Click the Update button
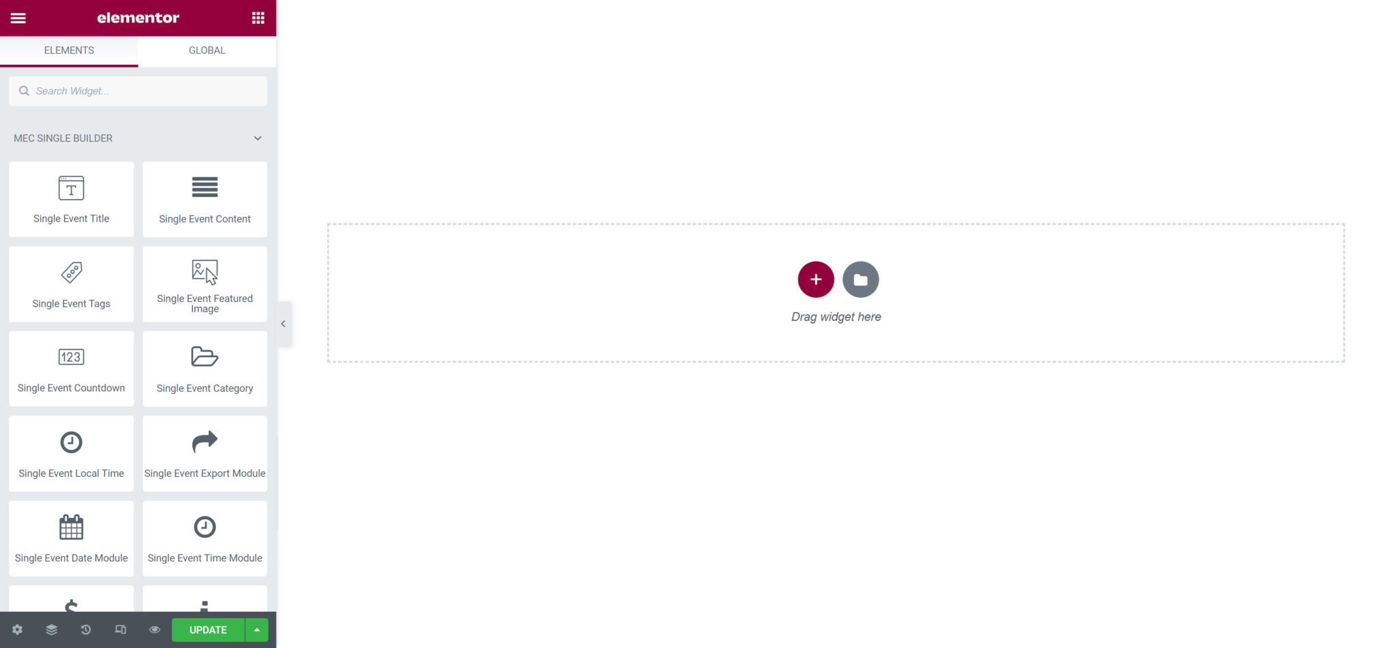Viewport: 1396px width, 648px height. [x=208, y=630]
